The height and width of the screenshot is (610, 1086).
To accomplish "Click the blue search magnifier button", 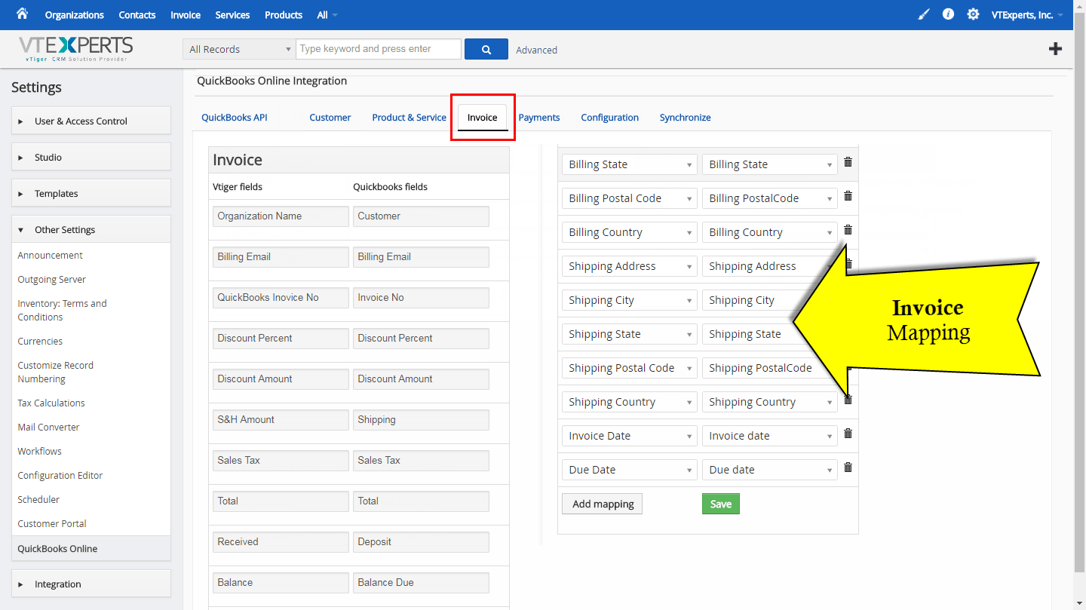I will (486, 48).
